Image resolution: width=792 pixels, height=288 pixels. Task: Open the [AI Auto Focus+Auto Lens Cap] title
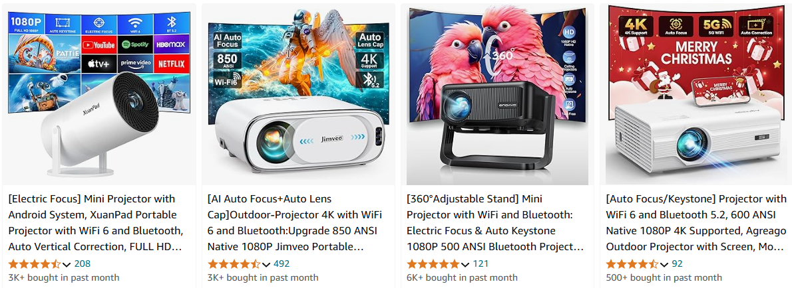coord(295,223)
